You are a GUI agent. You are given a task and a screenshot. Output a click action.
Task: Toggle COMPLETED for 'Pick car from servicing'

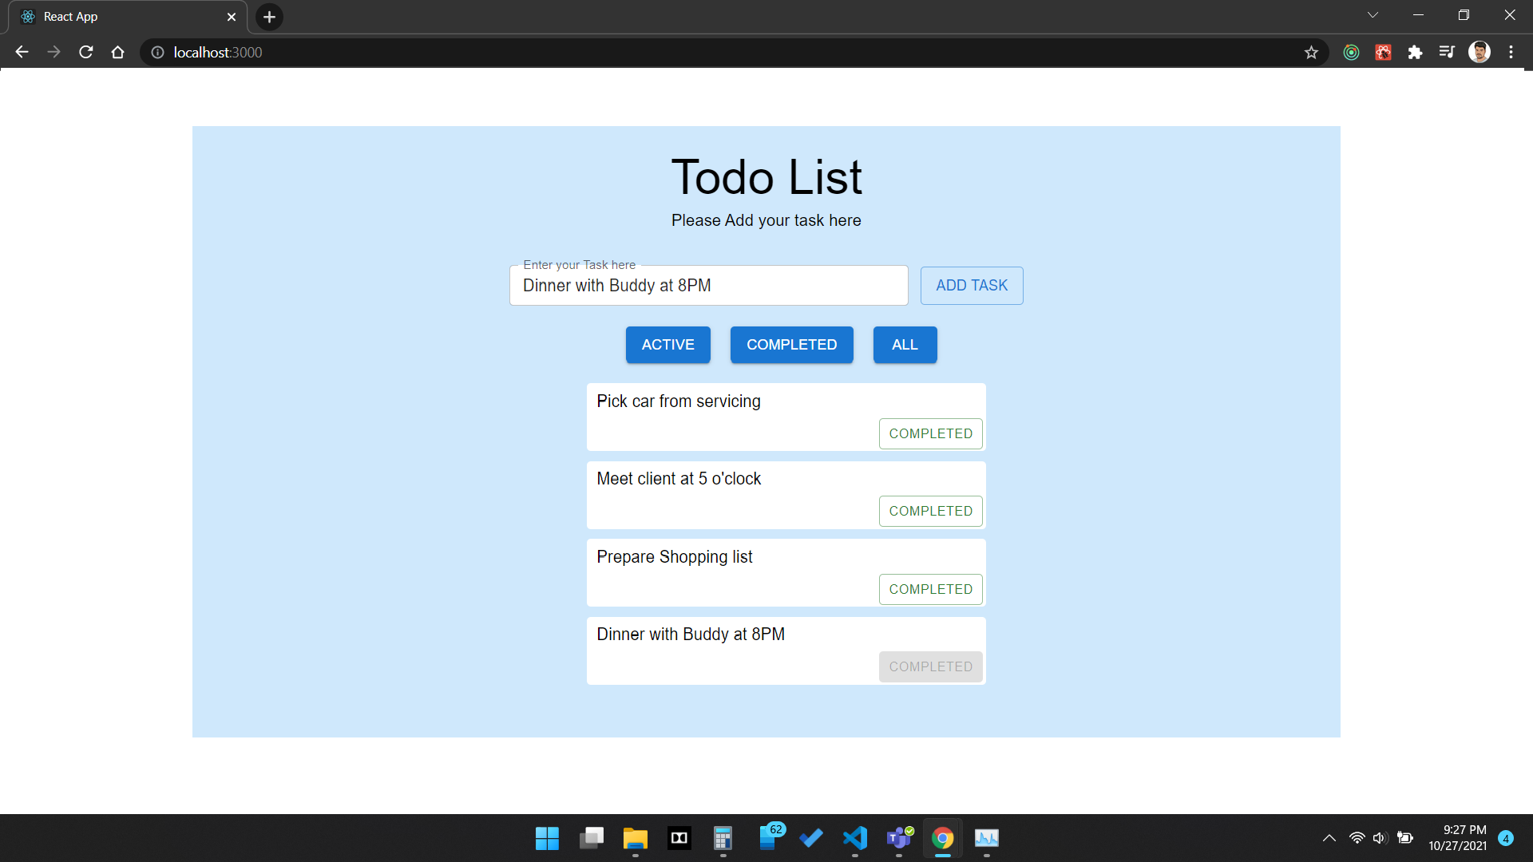[x=930, y=433]
